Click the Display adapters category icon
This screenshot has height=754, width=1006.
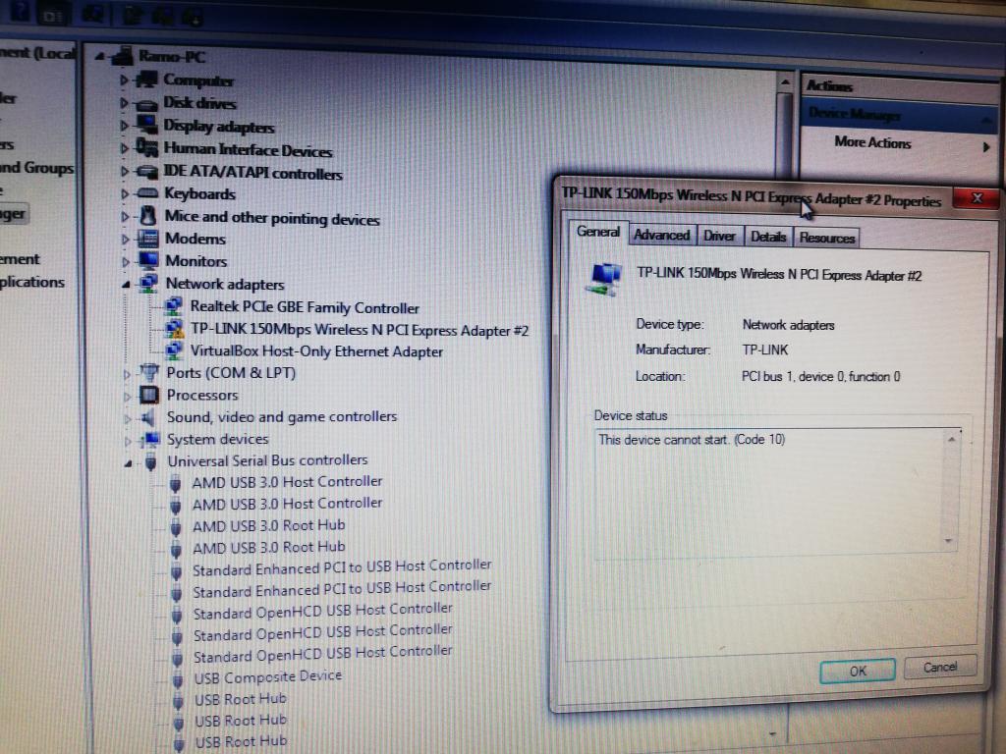(x=147, y=126)
